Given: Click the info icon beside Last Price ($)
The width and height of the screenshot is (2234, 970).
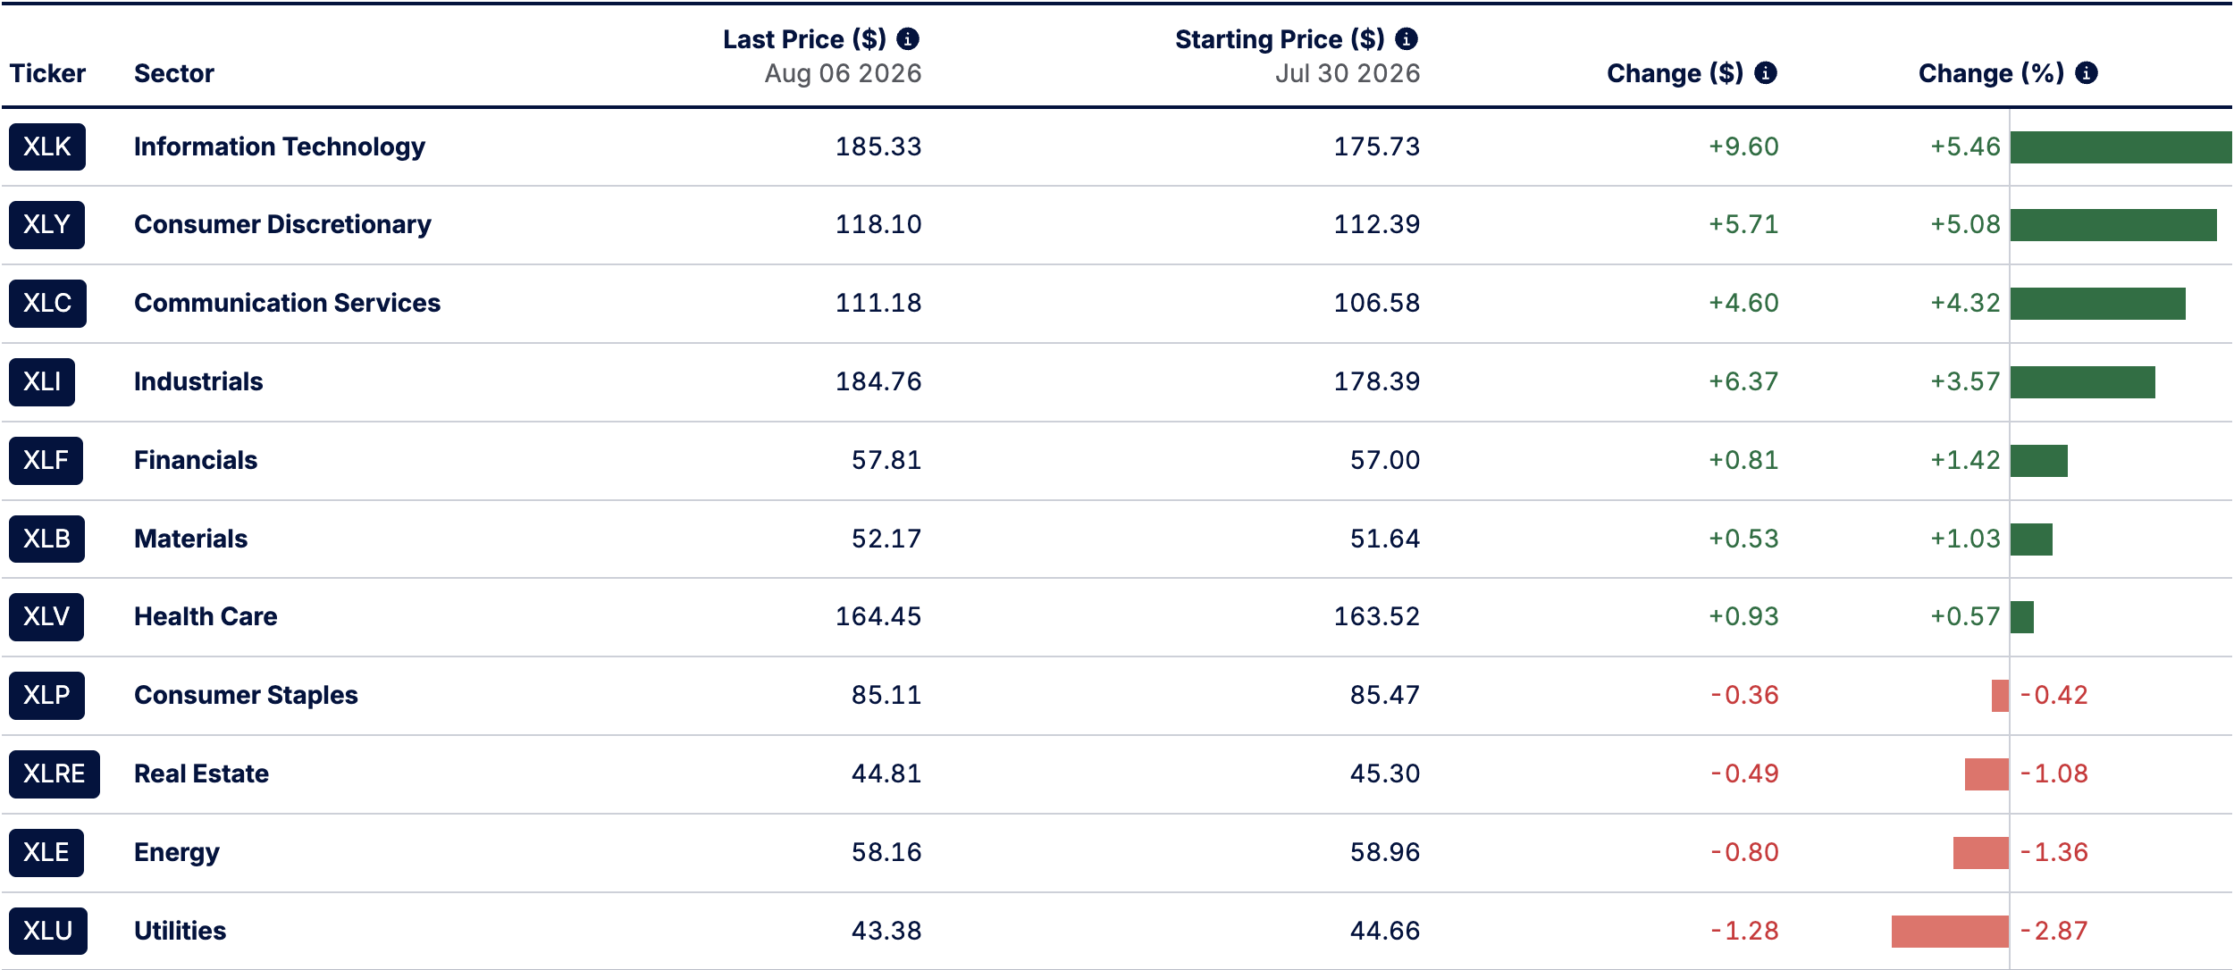Looking at the screenshot, I should pos(908,39).
